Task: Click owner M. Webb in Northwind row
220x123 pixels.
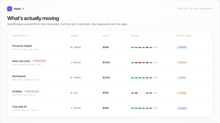Action: pos(75,78)
